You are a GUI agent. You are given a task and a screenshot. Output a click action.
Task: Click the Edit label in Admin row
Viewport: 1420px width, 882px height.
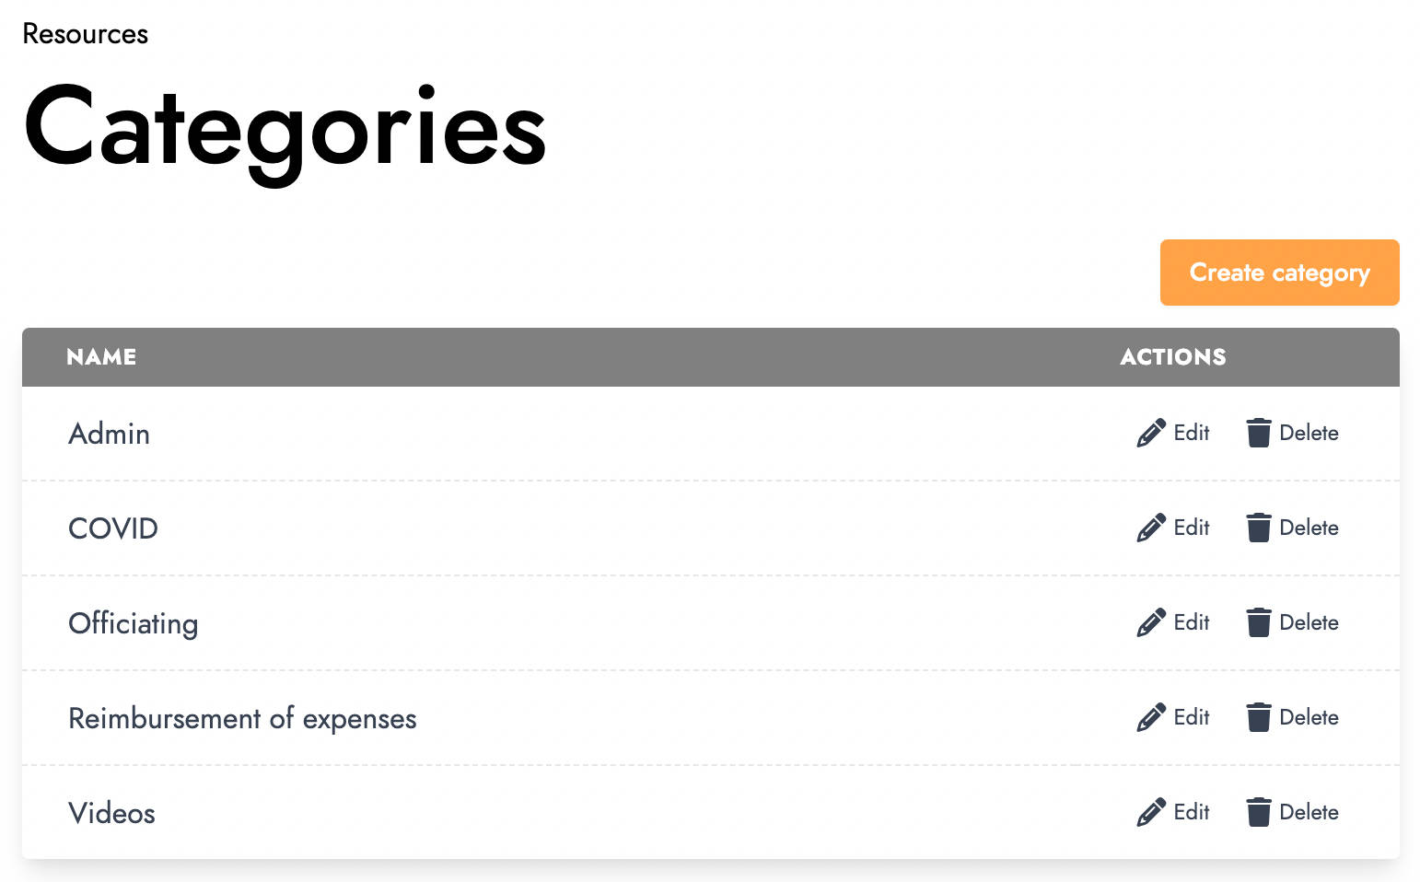(1192, 433)
